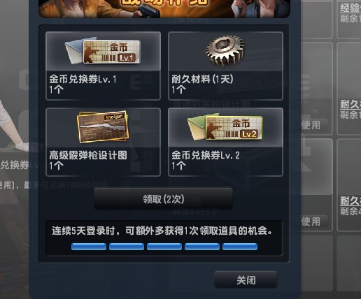Image resolution: width=361 pixels, height=299 pixels.
Task: Select the 金币兑换券Lv. 1 reward label
Action: [x=83, y=79]
